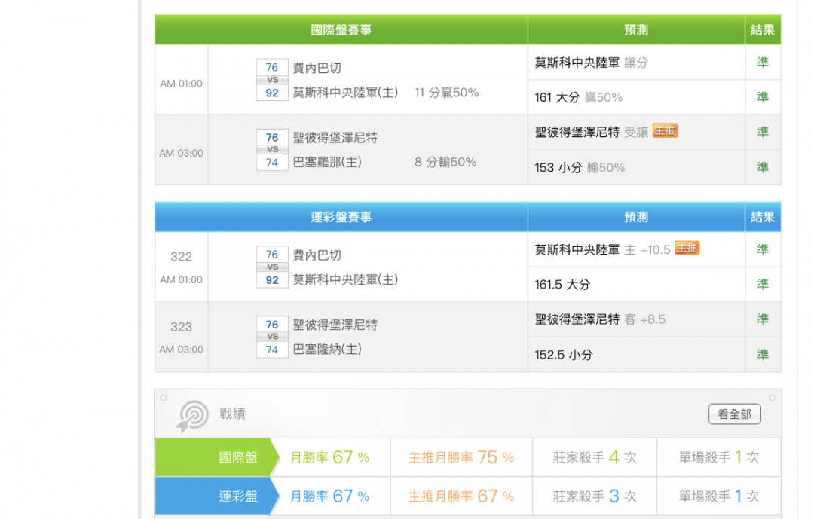Click the 主推 badge on 聖彼得堡澤尼特 受讓
Viewport: 814px width, 519px height.
click(x=665, y=131)
